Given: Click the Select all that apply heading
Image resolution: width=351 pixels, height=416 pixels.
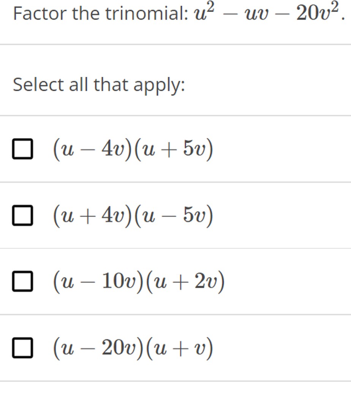Looking at the screenshot, I should click(98, 84).
